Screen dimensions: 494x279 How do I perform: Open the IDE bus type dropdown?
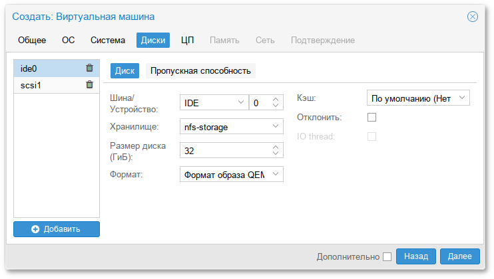pos(241,102)
